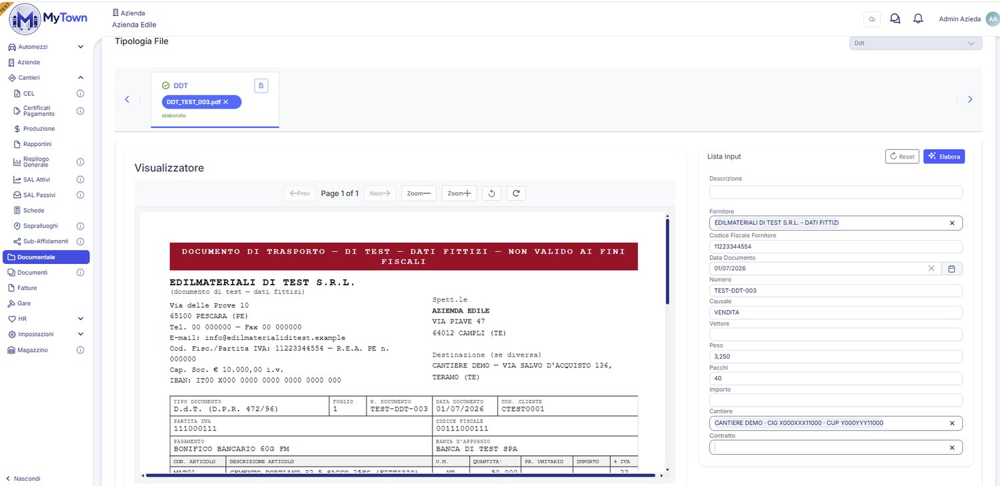Click the Elabora button
This screenshot has height=486, width=1000.
pyautogui.click(x=944, y=157)
